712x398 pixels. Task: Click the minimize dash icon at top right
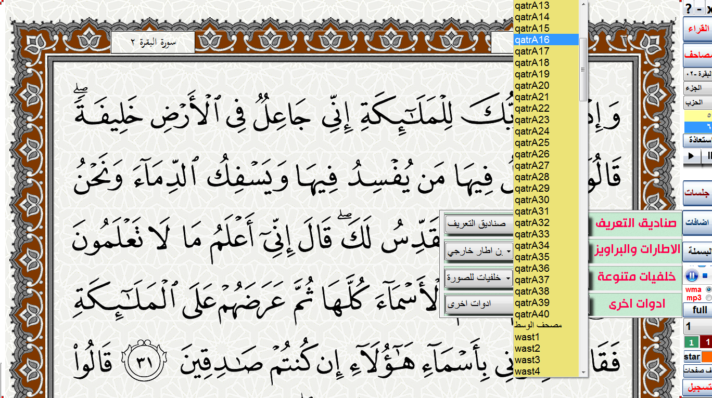coord(699,8)
